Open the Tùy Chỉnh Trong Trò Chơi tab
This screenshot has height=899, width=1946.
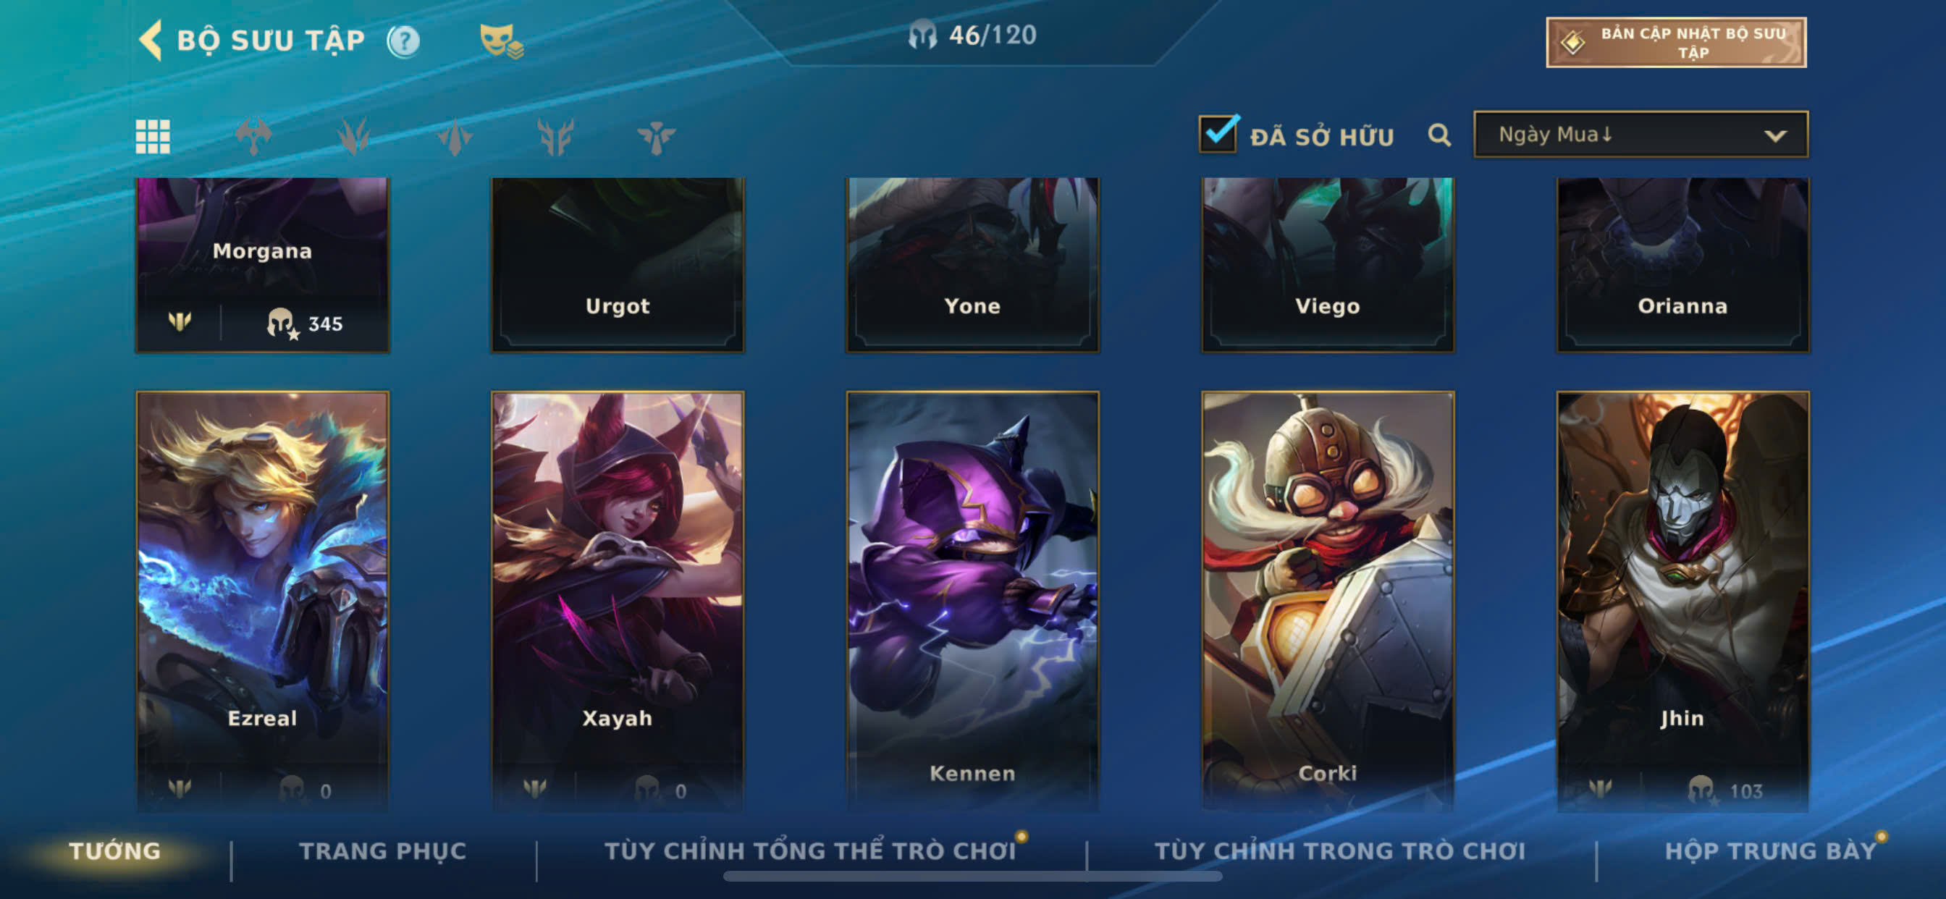coord(1339,851)
